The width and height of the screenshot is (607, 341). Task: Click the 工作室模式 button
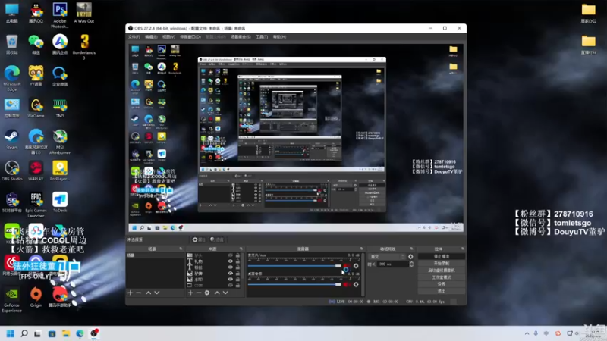pos(442,277)
